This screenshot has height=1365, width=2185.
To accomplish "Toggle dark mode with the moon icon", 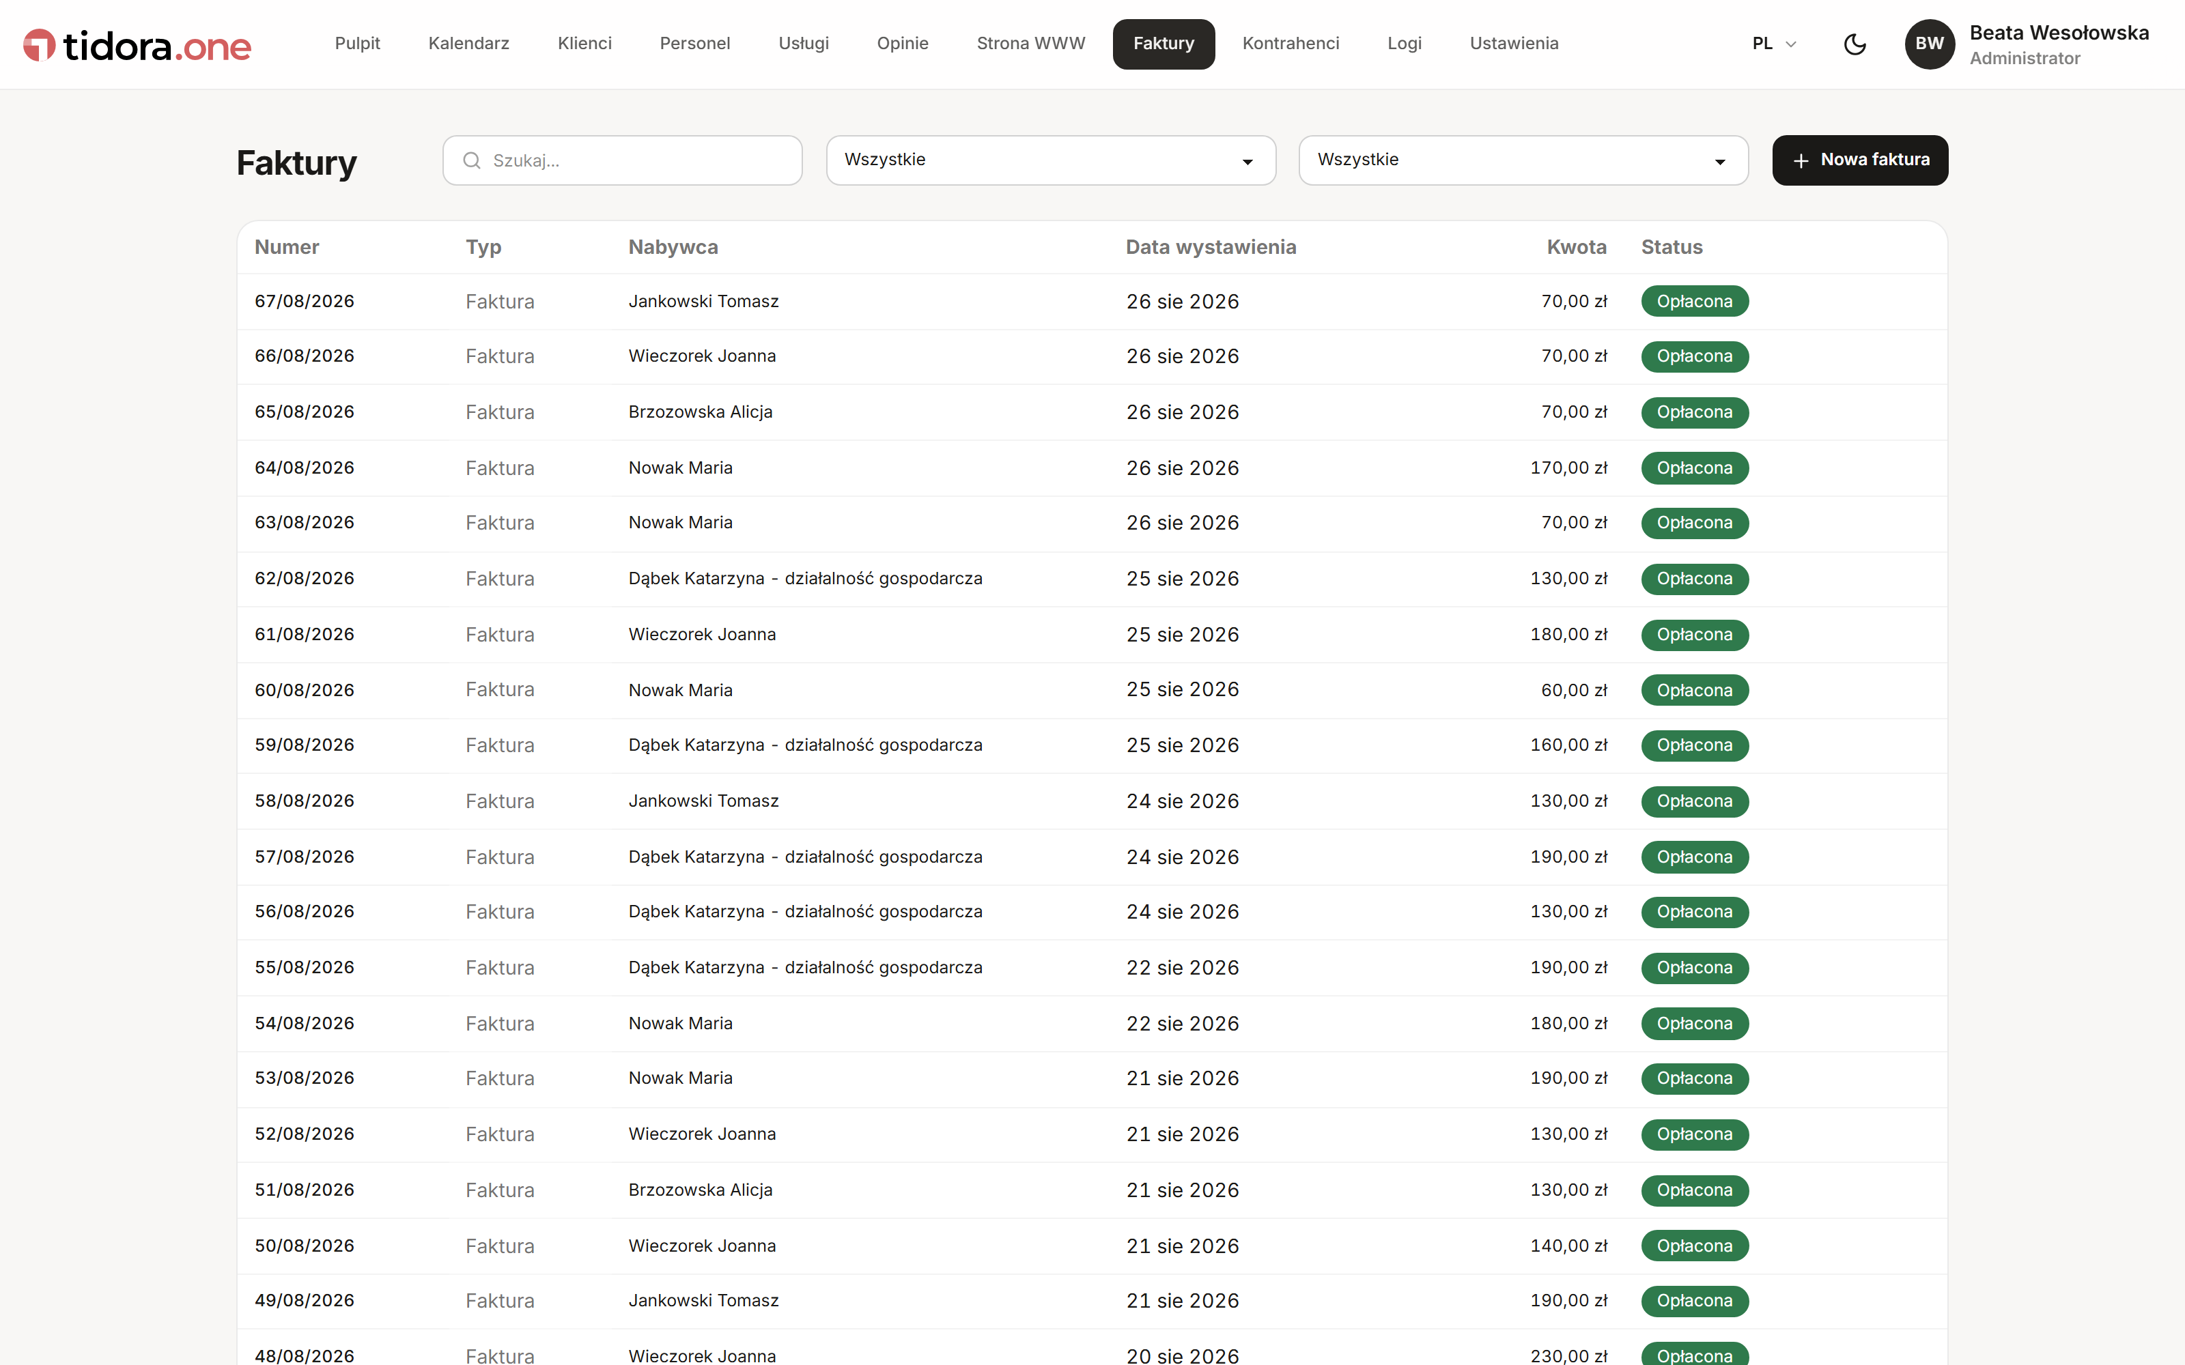I will pyautogui.click(x=1855, y=44).
